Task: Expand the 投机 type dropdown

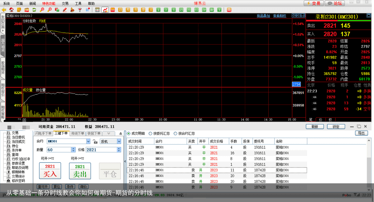Action: 119,141
